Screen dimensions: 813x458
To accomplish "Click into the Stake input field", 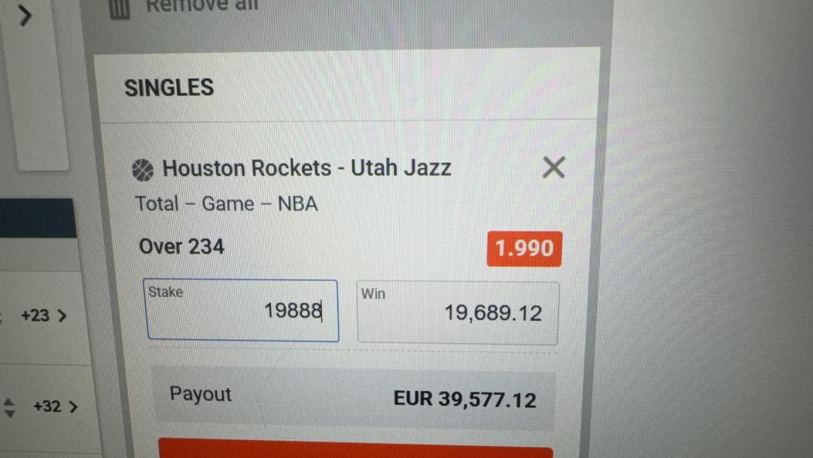I will (241, 310).
